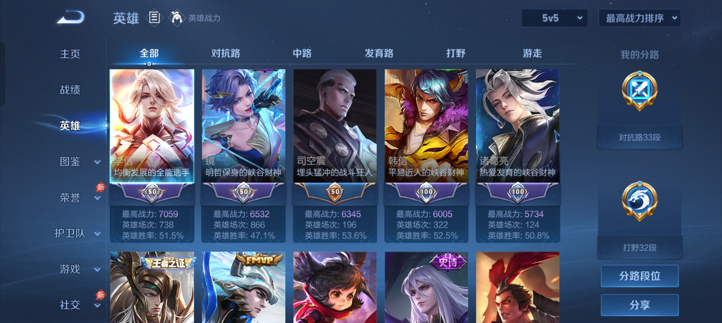The height and width of the screenshot is (323, 722).
Task: Switch to the 打野 tab
Action: coord(456,53)
